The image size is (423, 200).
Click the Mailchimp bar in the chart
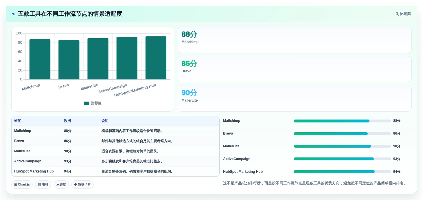(40, 59)
